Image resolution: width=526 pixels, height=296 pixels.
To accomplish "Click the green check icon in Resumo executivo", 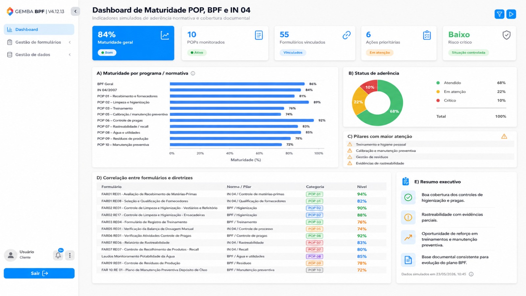I will click(408, 197).
